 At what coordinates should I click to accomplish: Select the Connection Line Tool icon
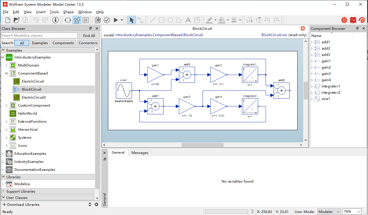click(x=140, y=20)
